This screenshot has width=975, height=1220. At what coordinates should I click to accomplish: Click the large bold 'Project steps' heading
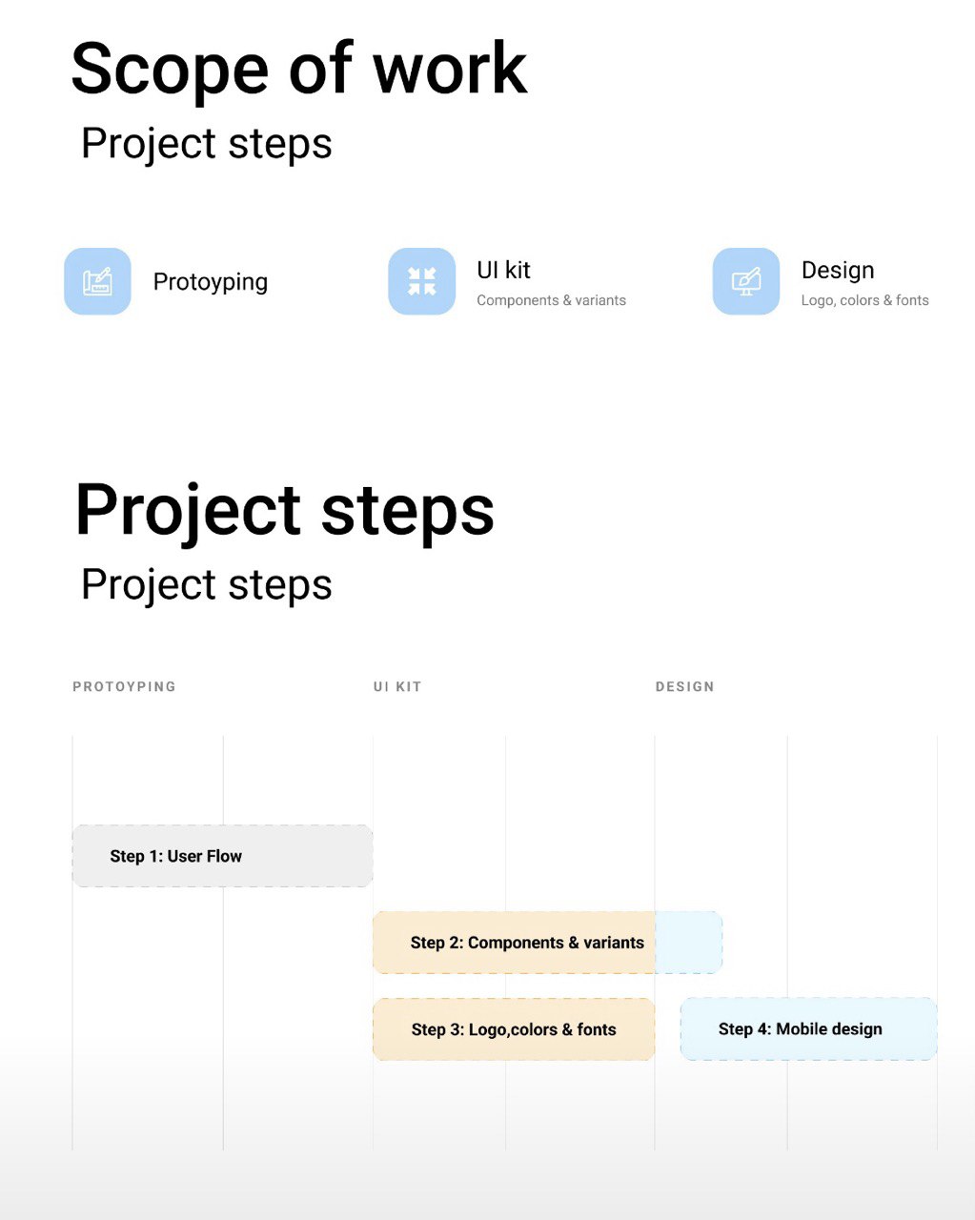(284, 510)
